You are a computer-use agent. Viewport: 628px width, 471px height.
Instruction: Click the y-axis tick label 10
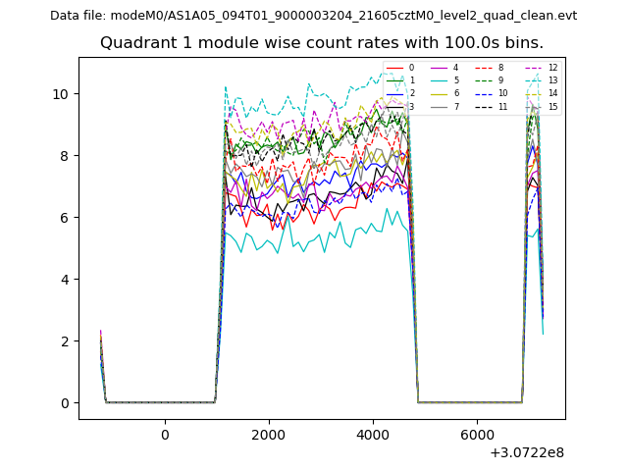[x=63, y=94]
